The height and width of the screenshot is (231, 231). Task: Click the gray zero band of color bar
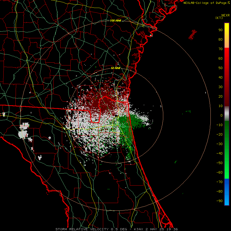point(227,114)
